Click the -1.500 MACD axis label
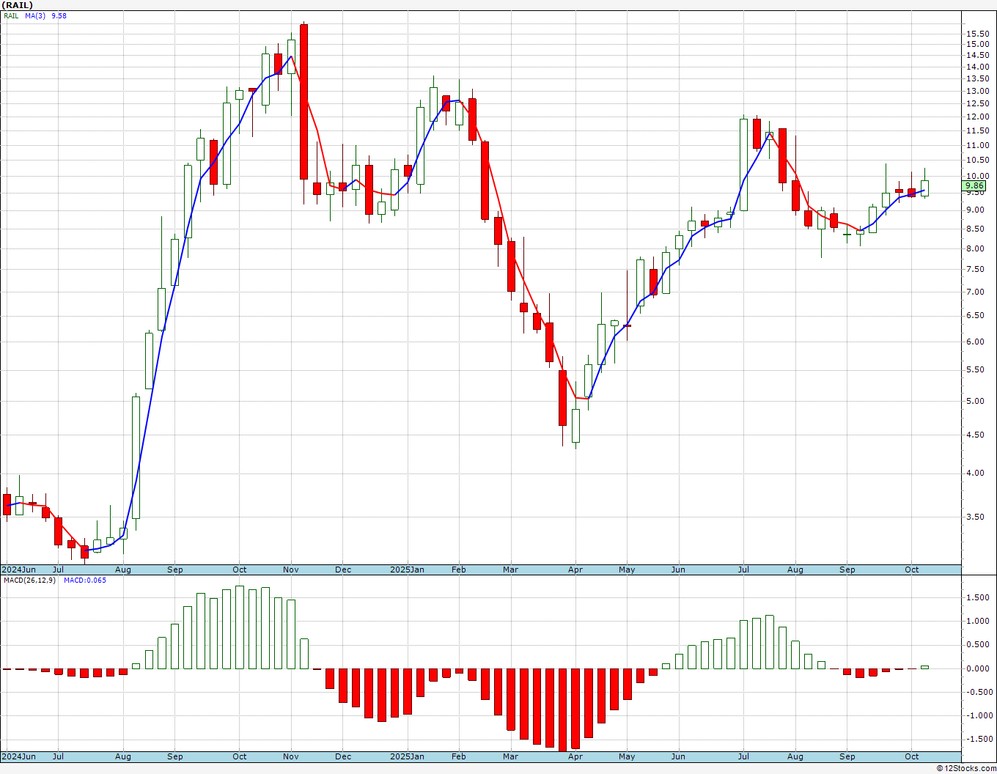The width and height of the screenshot is (997, 774). (x=979, y=739)
